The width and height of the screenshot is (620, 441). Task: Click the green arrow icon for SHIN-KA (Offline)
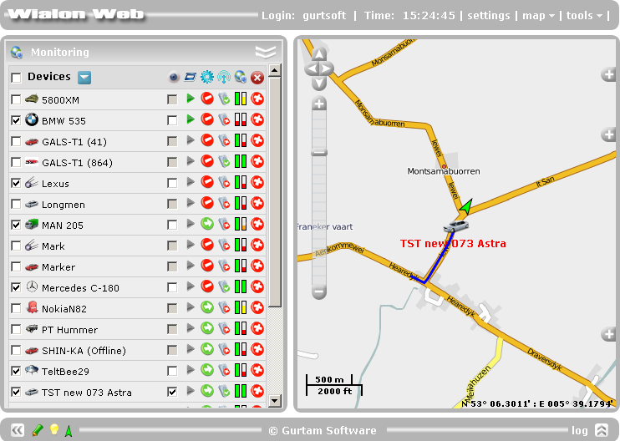pos(207,349)
